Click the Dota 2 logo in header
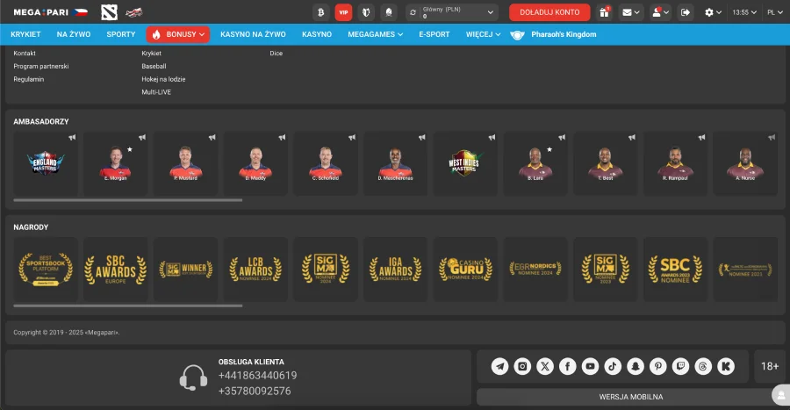 pyautogui.click(x=110, y=12)
